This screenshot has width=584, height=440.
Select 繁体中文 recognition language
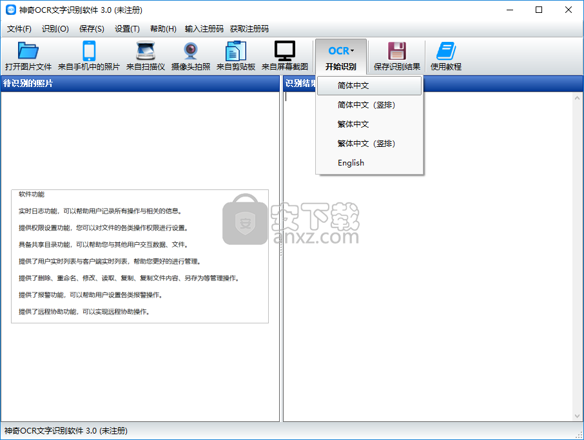[x=369, y=124]
